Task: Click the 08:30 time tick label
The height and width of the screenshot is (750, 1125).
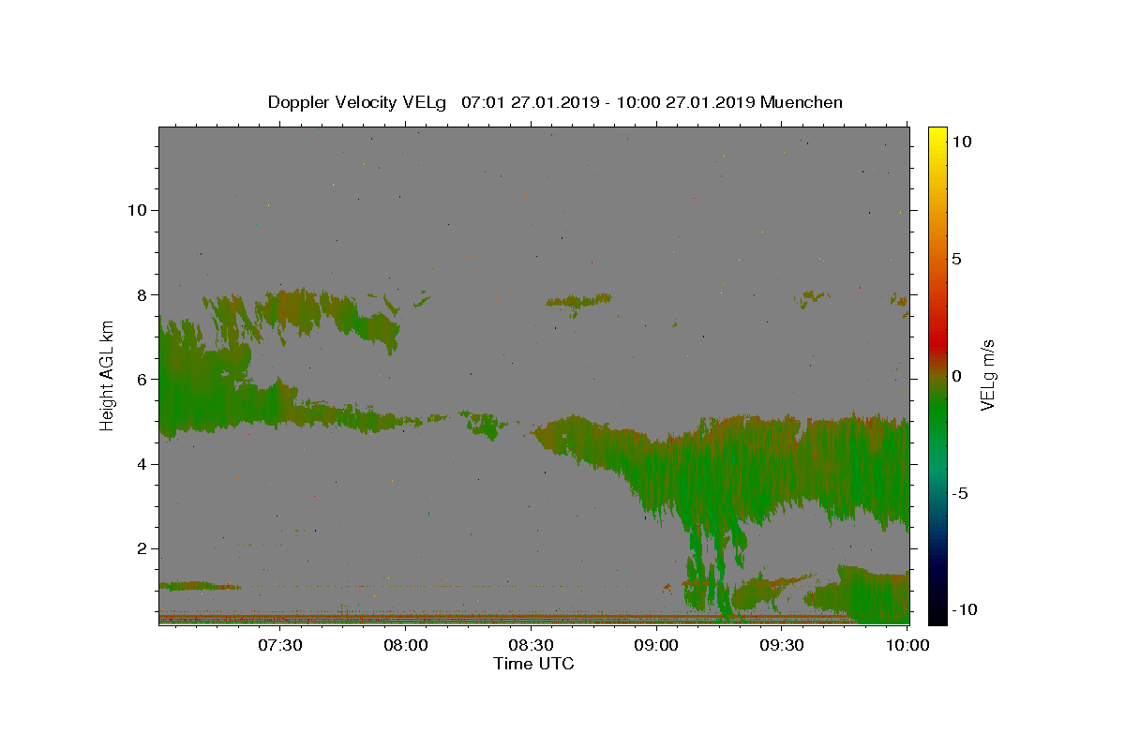Action: pyautogui.click(x=531, y=645)
